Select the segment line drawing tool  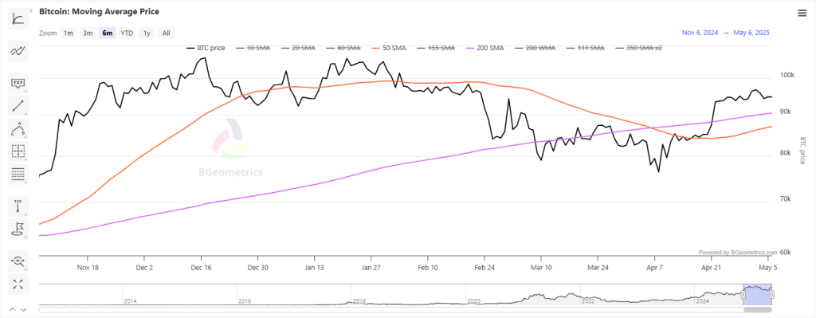point(18,106)
